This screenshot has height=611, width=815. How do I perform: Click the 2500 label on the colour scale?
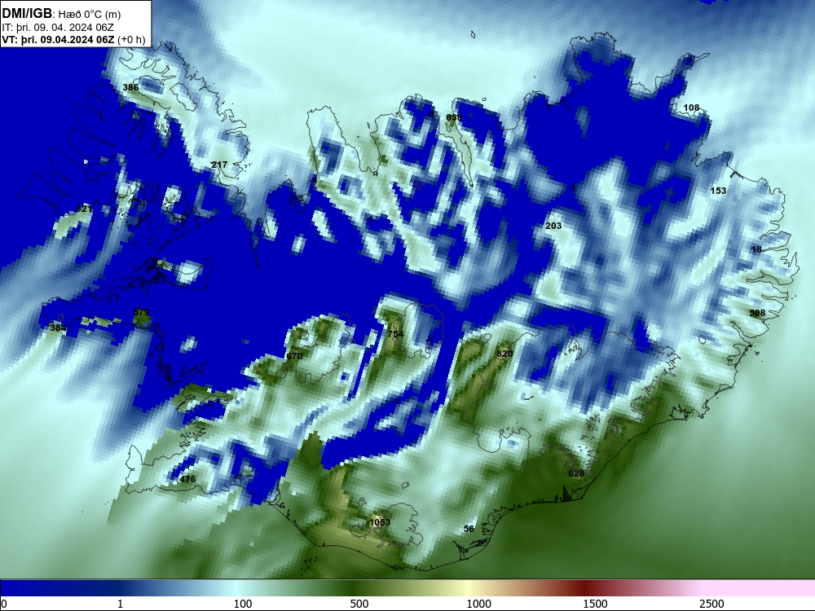point(711,604)
